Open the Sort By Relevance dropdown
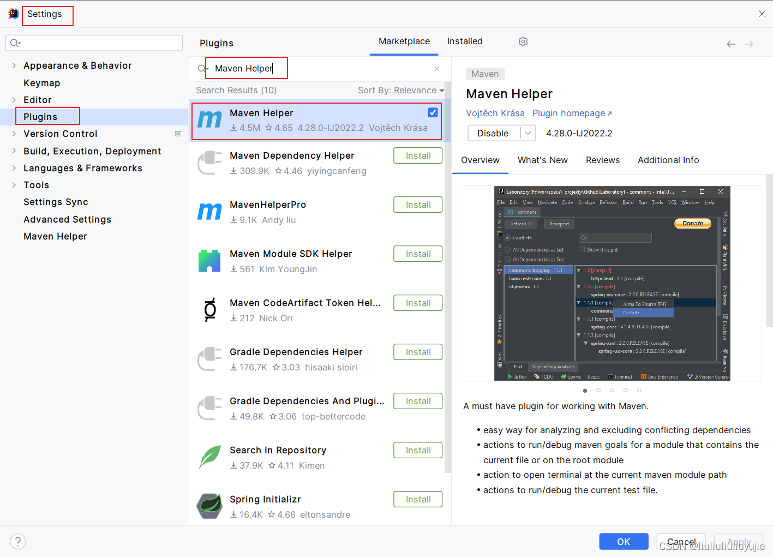This screenshot has width=773, height=557. click(401, 91)
